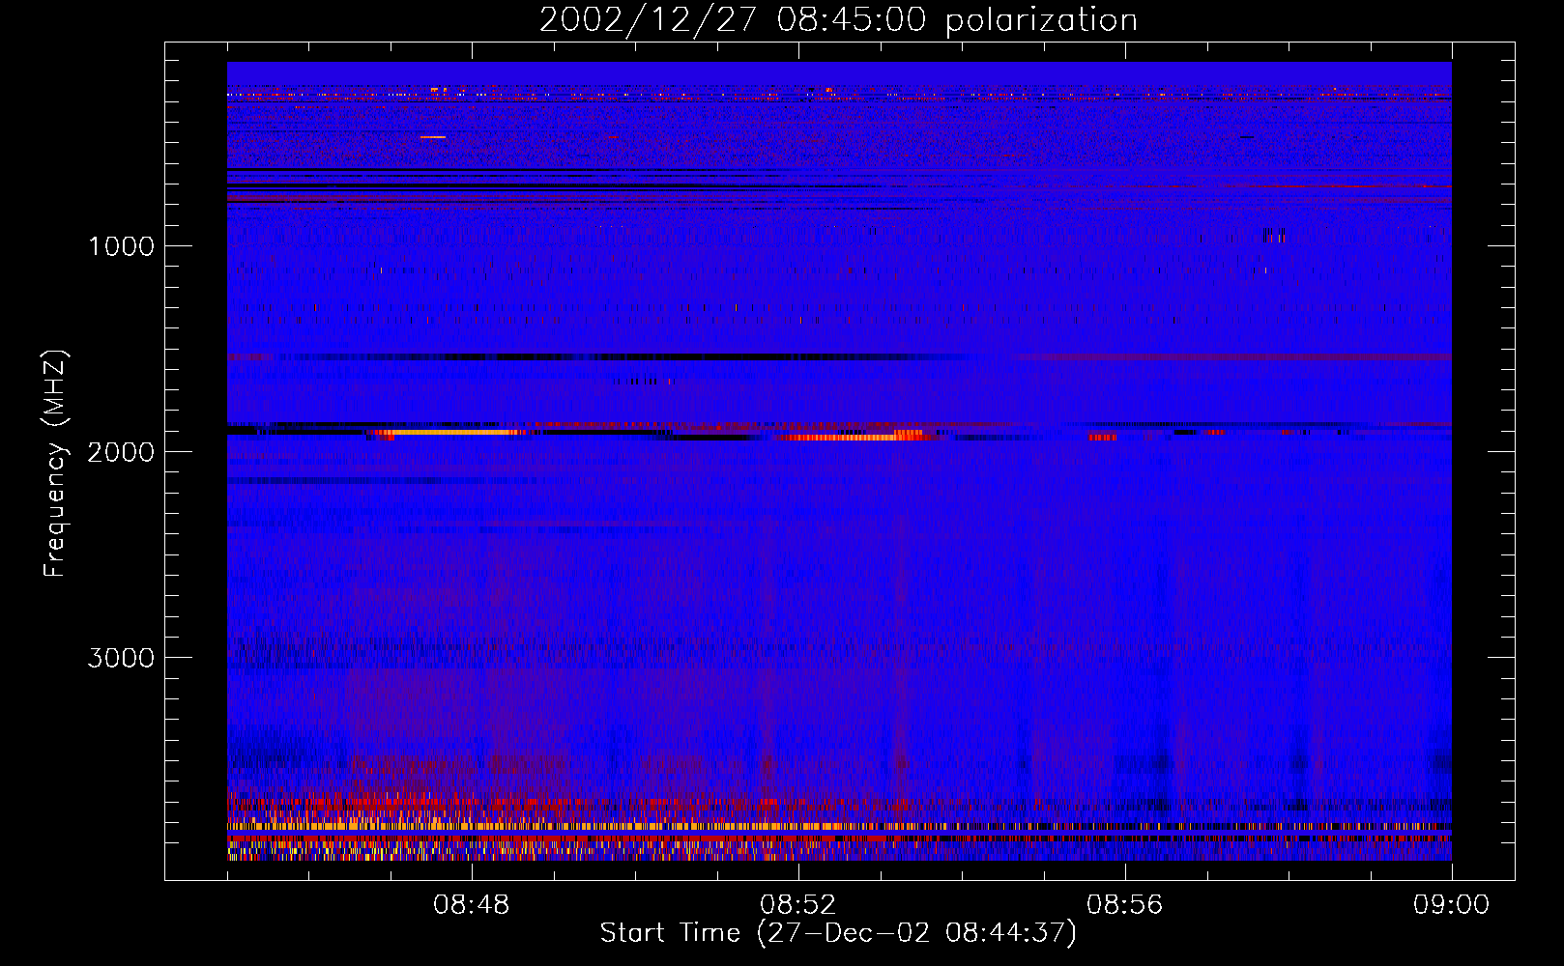Click the 08:56 time tick label
Viewport: 1564px width, 966px height.
click(x=1125, y=905)
